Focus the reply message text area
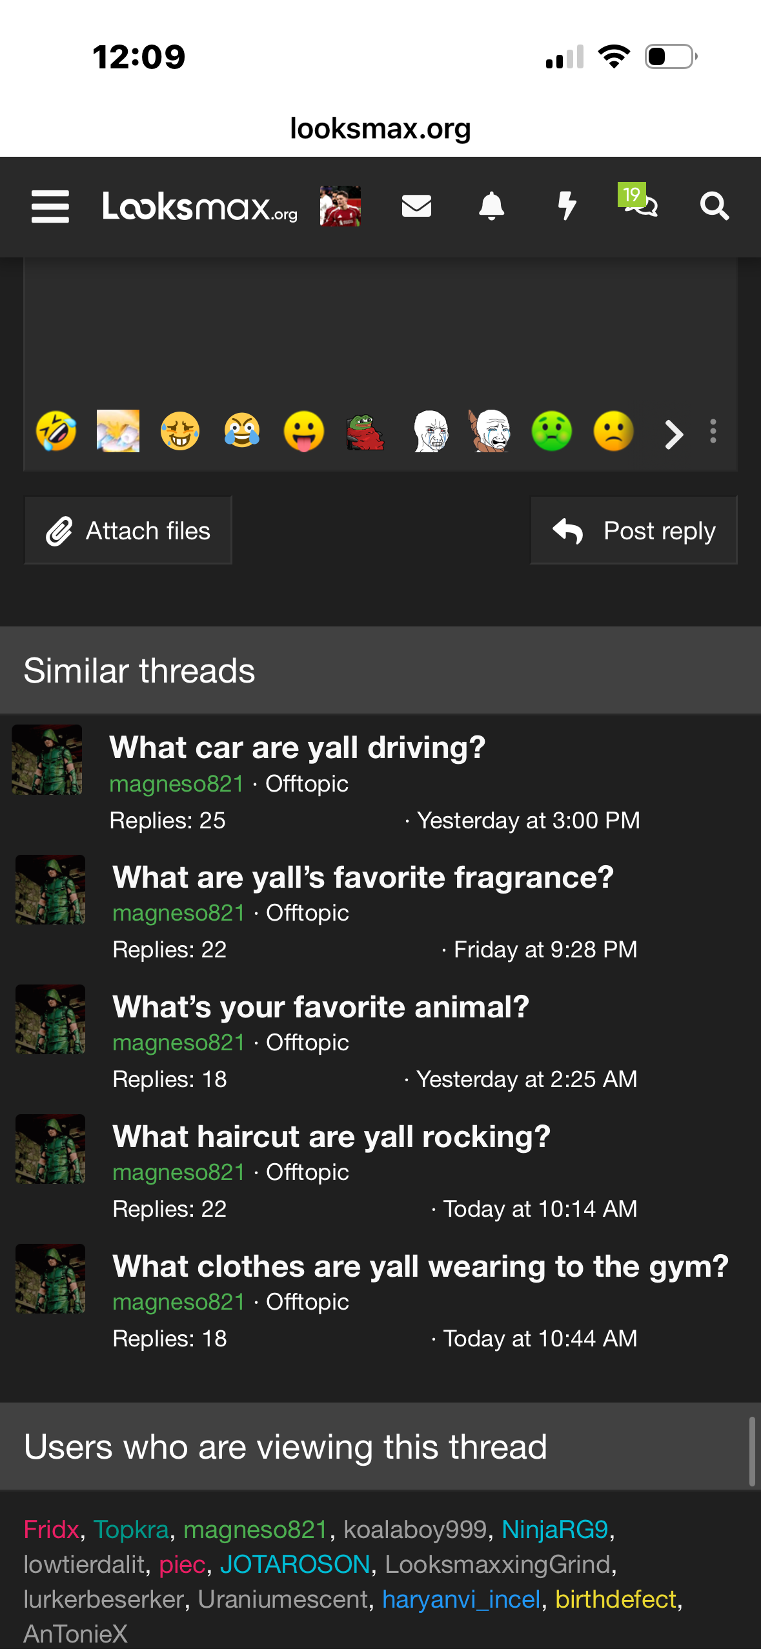 381,329
